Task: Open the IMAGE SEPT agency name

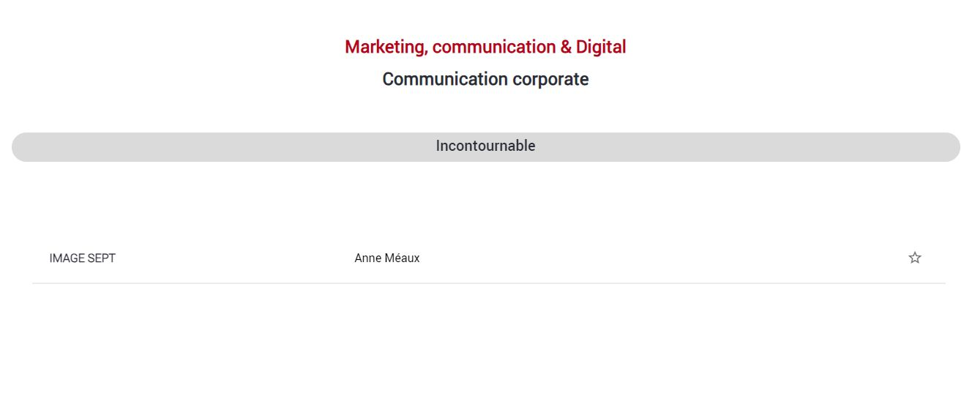Action: (83, 258)
